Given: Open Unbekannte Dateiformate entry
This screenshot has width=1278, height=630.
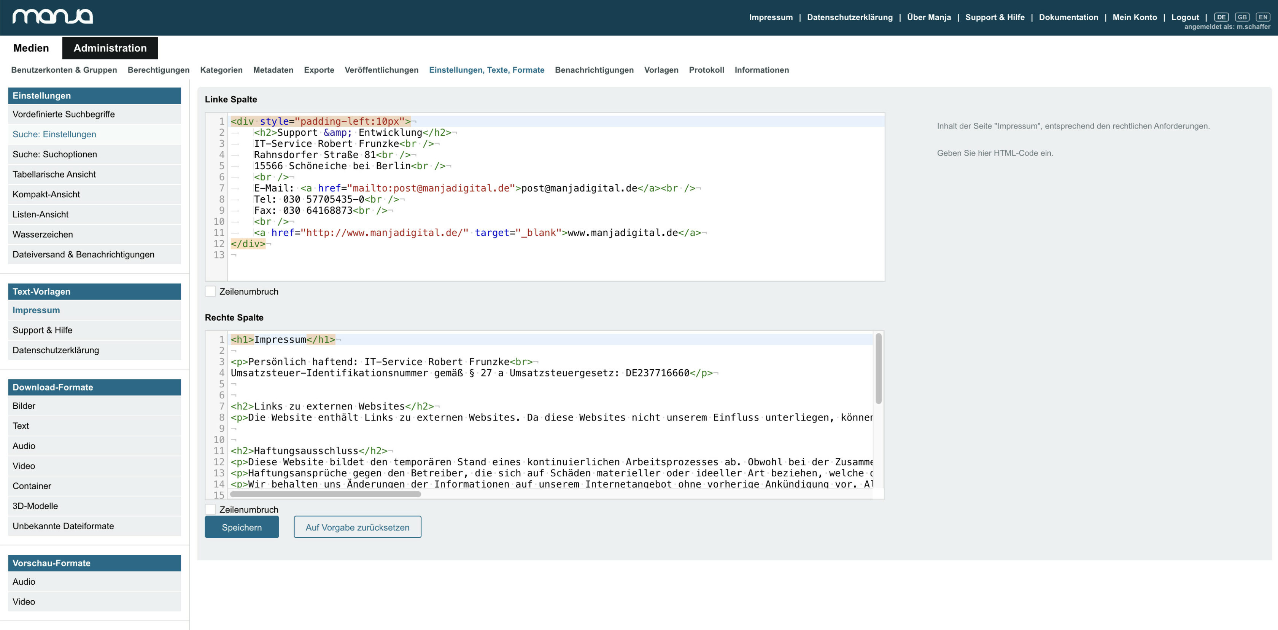Looking at the screenshot, I should pyautogui.click(x=94, y=526).
